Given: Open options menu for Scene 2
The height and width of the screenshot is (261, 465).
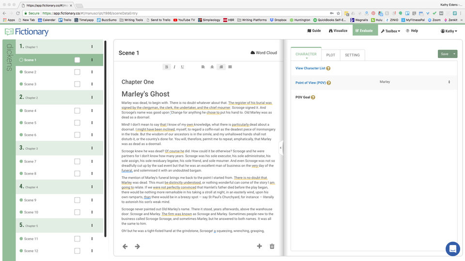Looking at the screenshot, I should coord(92,72).
